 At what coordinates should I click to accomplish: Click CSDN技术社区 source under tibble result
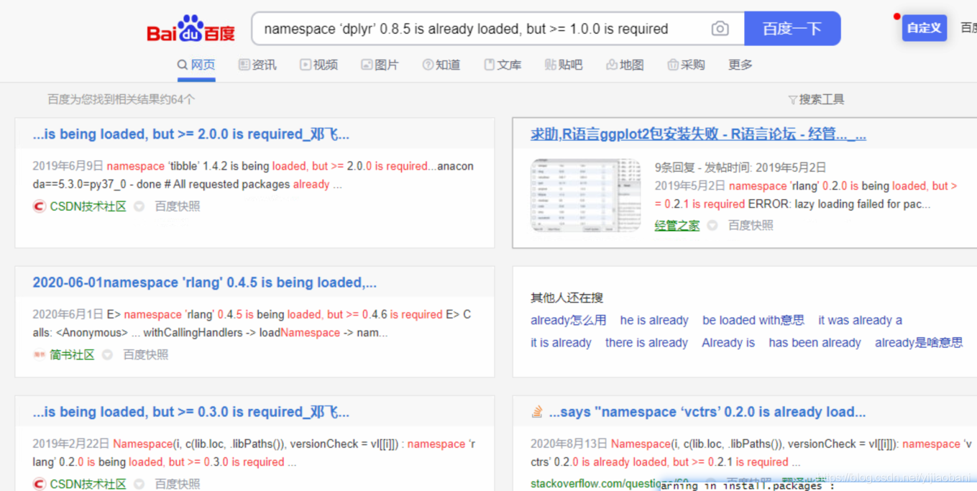click(x=88, y=206)
